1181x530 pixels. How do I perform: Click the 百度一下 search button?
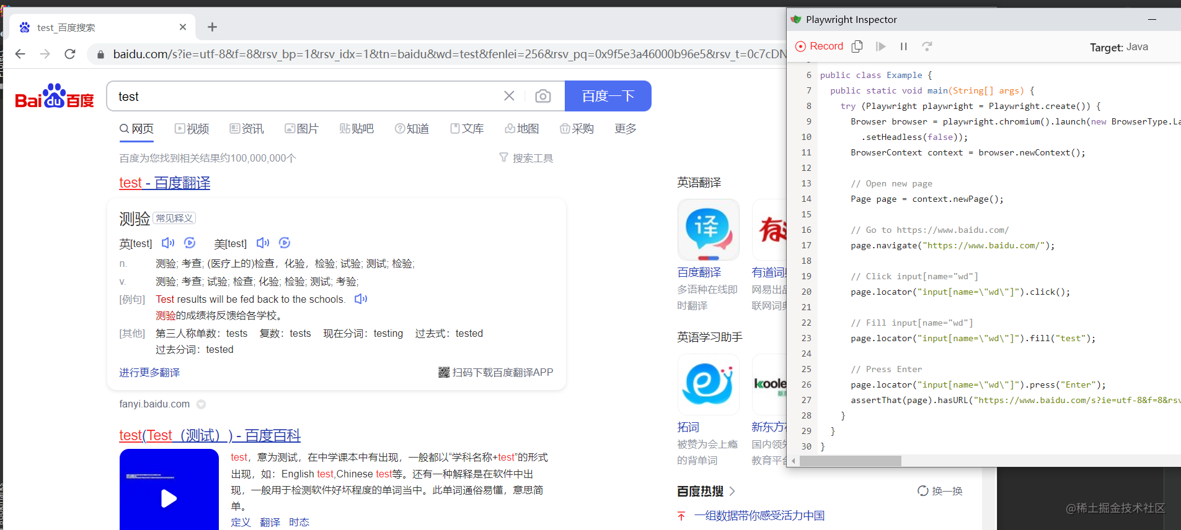pos(608,96)
